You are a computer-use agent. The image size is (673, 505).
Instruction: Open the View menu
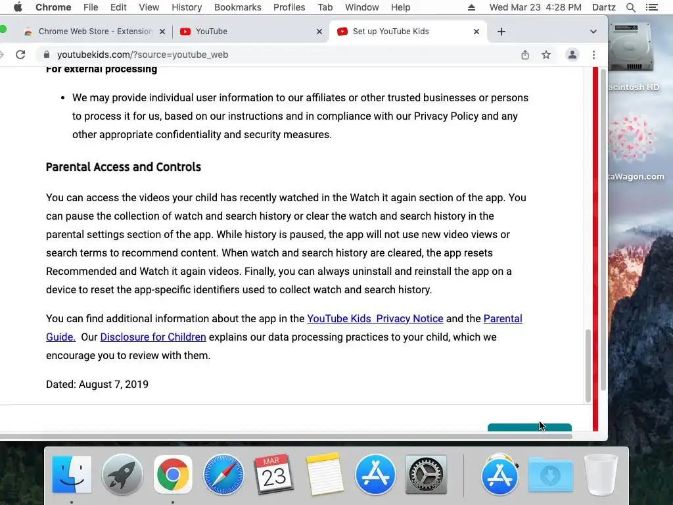(149, 7)
